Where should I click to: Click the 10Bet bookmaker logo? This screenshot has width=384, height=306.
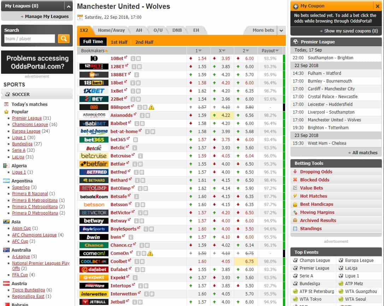pyautogui.click(x=94, y=59)
